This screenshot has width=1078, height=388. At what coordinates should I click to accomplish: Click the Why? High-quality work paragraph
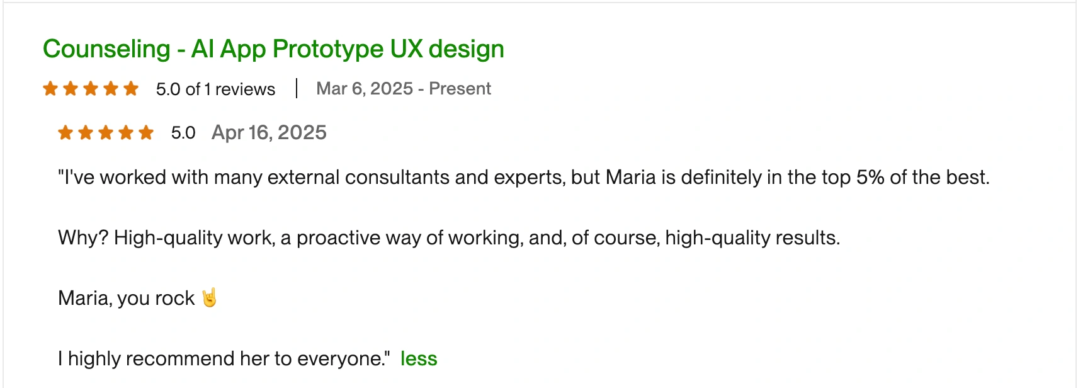point(449,238)
